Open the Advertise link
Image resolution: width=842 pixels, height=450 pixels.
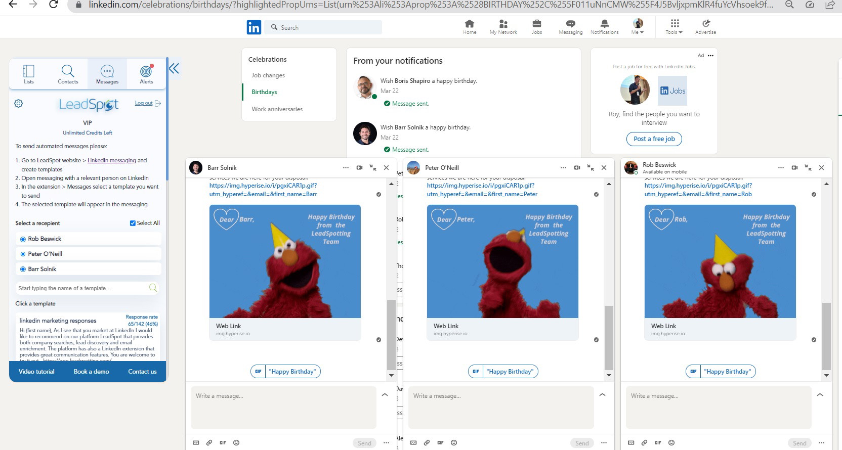click(x=705, y=27)
